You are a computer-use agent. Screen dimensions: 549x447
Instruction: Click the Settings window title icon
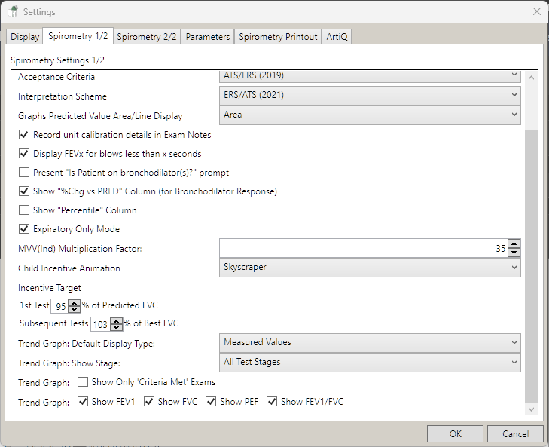pos(13,12)
